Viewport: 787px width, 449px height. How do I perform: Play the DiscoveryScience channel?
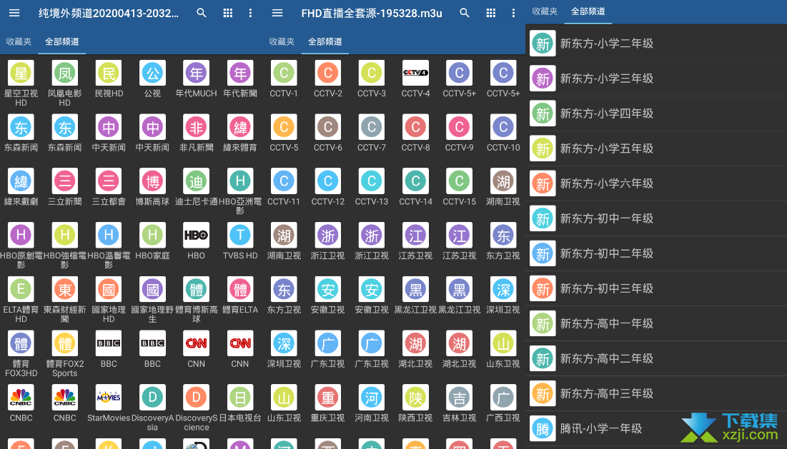pos(197,408)
